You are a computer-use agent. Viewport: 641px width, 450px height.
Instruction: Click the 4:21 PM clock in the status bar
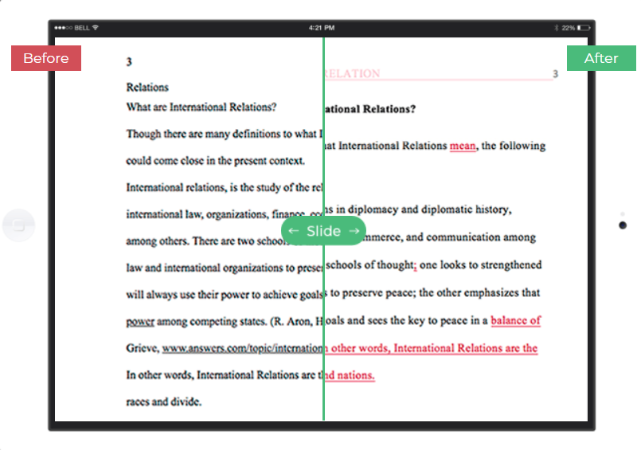coord(322,28)
